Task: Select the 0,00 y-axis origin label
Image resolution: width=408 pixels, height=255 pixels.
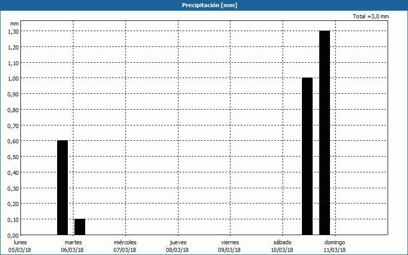Action: [13, 235]
